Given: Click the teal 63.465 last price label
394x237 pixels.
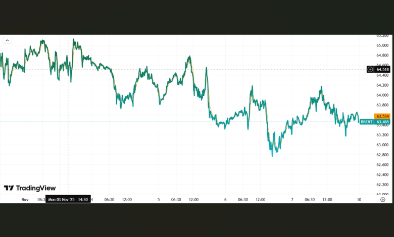Looking at the screenshot, I should point(382,122).
